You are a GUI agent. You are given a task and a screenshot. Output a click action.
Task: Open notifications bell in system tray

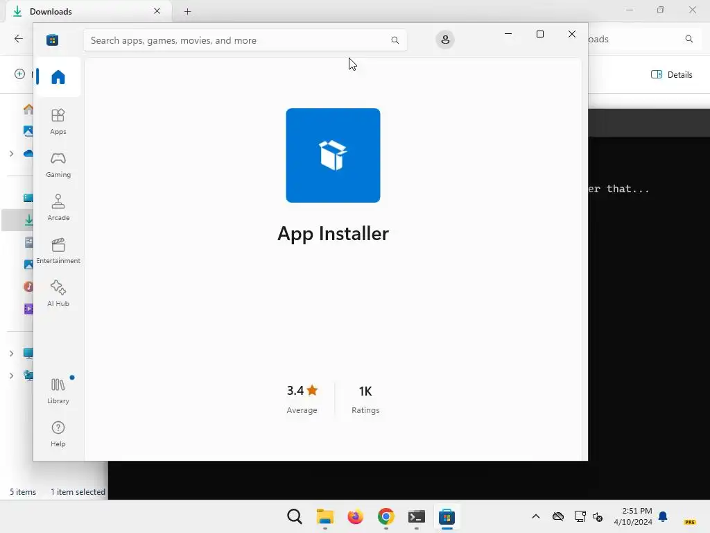point(663,516)
